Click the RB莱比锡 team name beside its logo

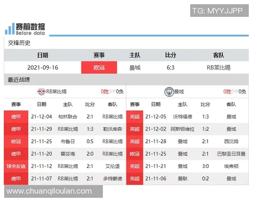(57, 92)
